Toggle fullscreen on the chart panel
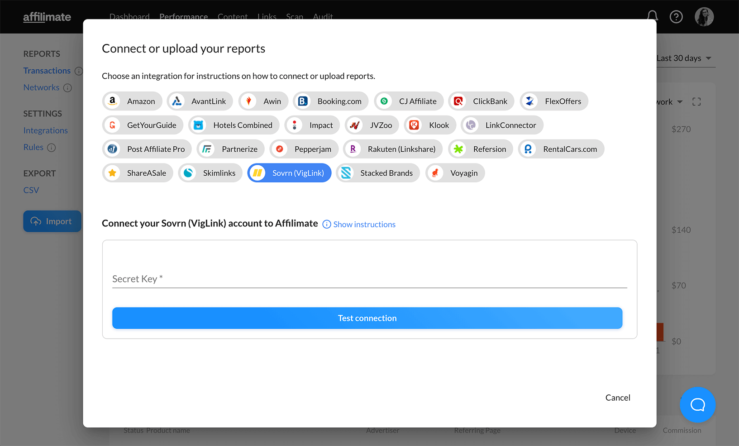The height and width of the screenshot is (446, 739). pyautogui.click(x=696, y=102)
